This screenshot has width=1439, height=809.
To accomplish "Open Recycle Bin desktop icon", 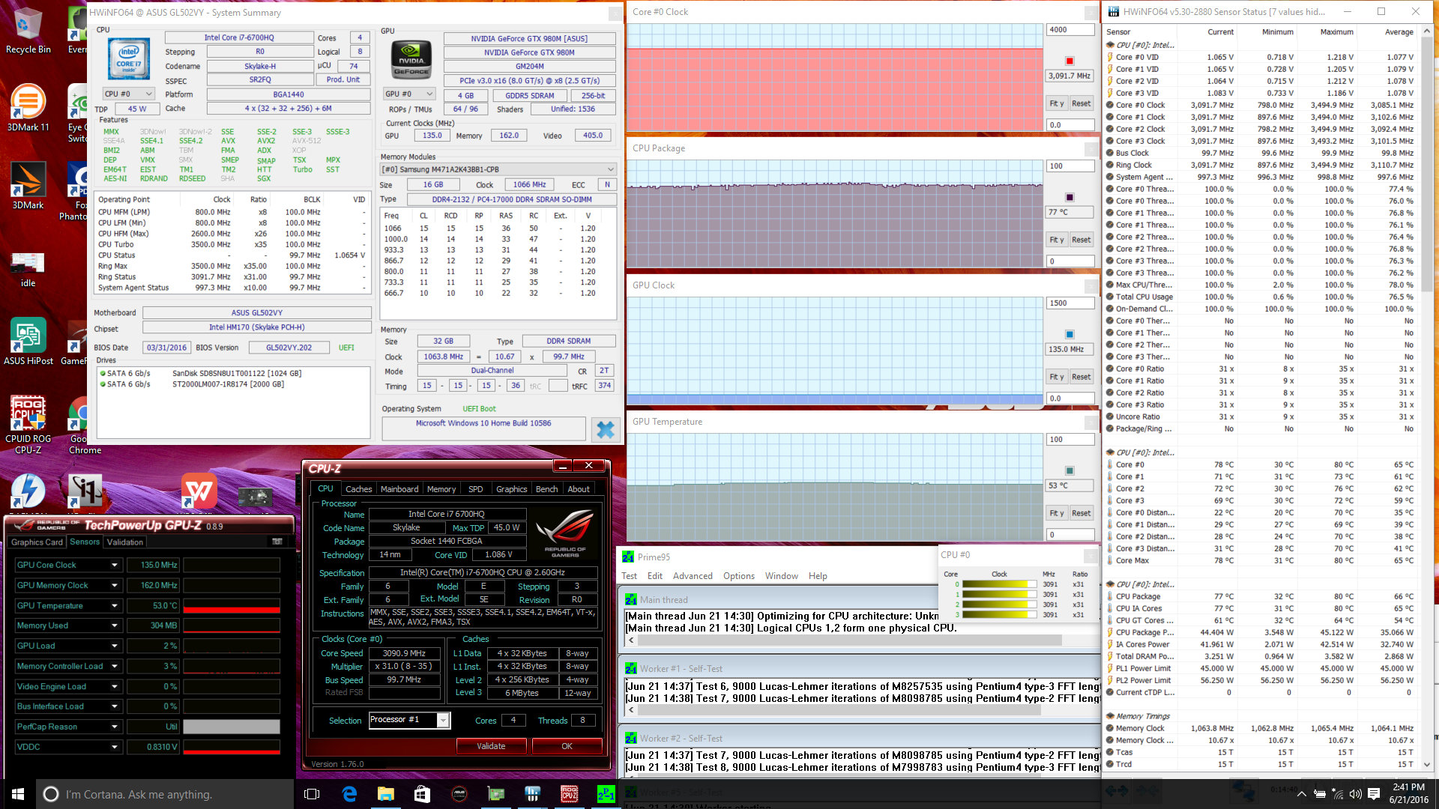I will point(28,31).
